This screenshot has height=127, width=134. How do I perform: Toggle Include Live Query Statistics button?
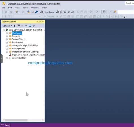point(81,16)
